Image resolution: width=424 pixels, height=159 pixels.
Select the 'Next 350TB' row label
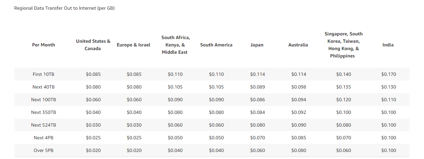tap(44, 112)
